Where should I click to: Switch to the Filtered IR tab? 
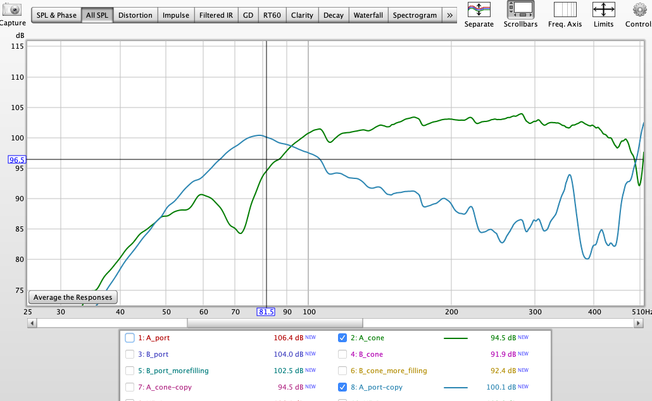(216, 15)
